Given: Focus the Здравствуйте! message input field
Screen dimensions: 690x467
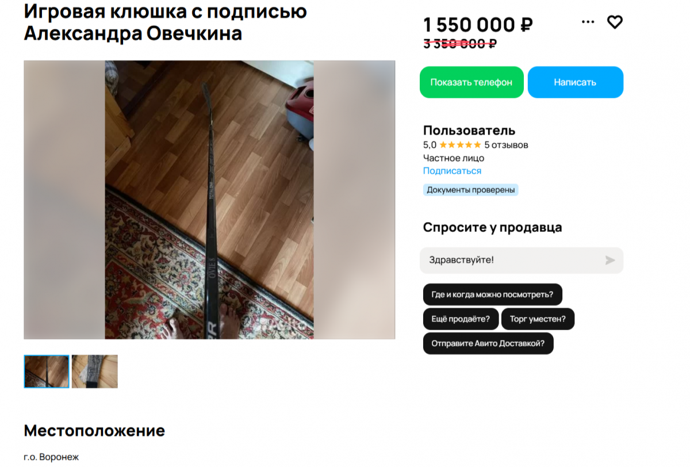Looking at the screenshot, I should click(512, 260).
